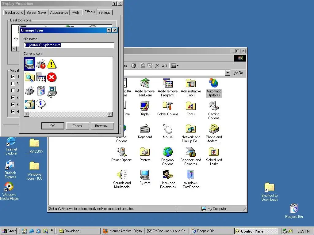Switch to the Background tab
Image resolution: width=314 pixels, height=235 pixels.
[14, 12]
